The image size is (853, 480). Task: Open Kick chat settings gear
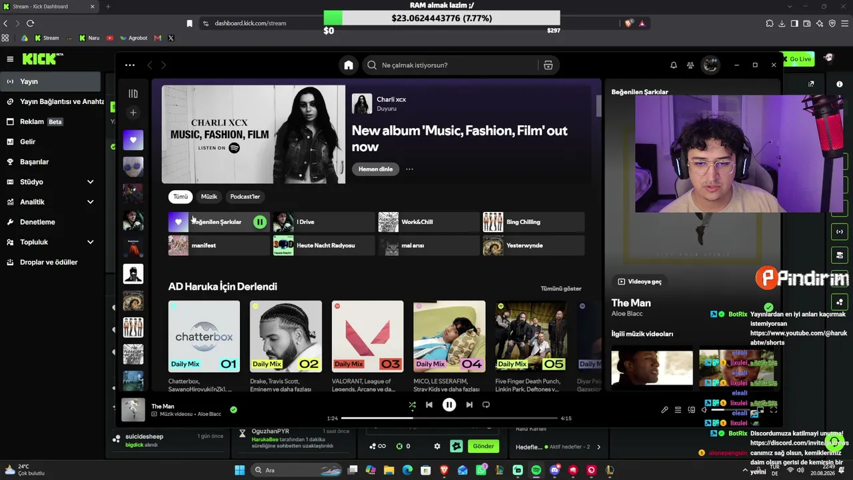(x=437, y=446)
